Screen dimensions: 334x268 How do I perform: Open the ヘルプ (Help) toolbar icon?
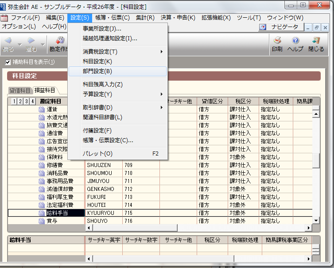pos(295,41)
